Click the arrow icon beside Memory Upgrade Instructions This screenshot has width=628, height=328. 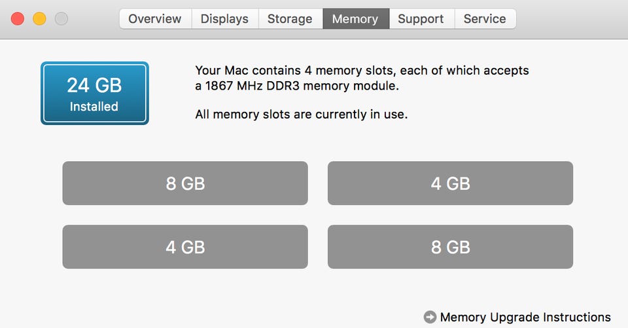coord(430,317)
